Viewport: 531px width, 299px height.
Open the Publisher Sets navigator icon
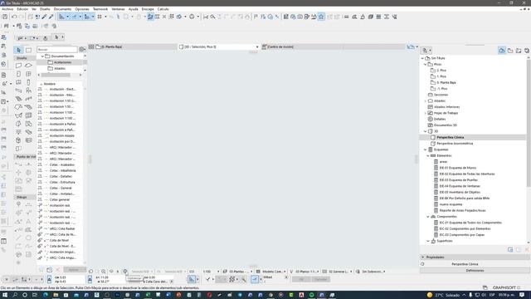(x=527, y=51)
